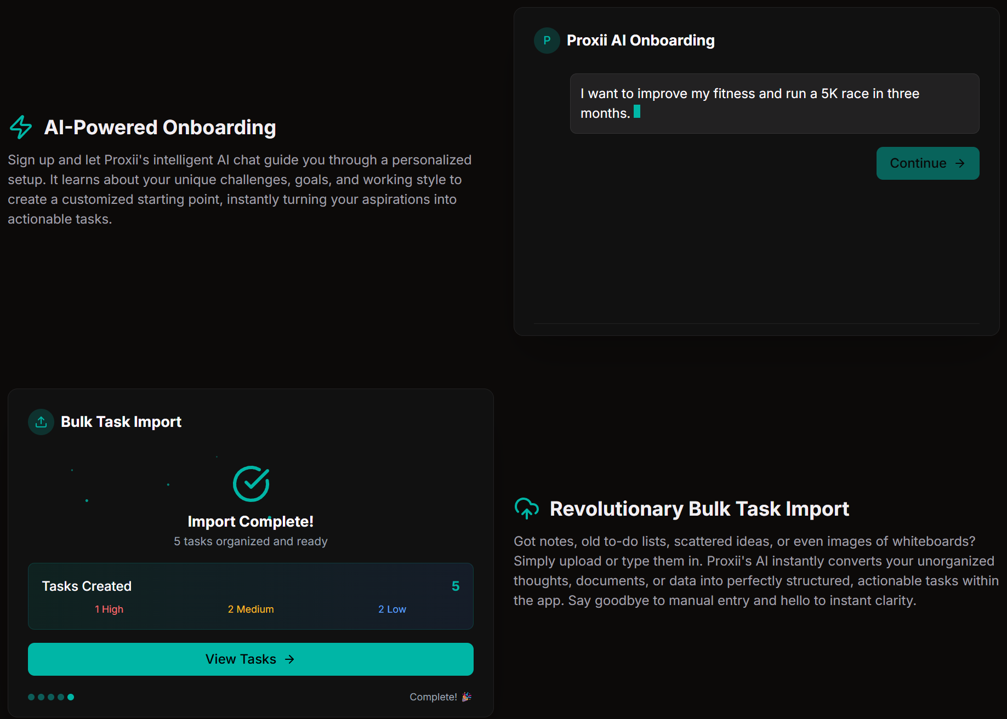Screen dimensions: 1007x719
Task: Select the first progress step dot
Action: [x=31, y=697]
